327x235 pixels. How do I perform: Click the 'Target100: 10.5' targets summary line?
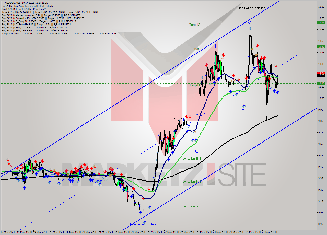59,33
